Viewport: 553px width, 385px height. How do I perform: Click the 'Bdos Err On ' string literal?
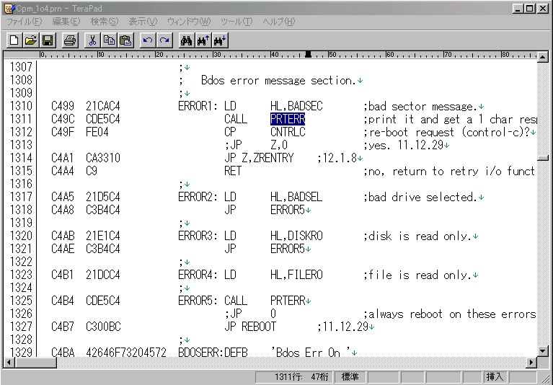click(310, 353)
